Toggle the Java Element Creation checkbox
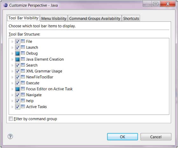This screenshot has height=148, width=178. [17, 59]
